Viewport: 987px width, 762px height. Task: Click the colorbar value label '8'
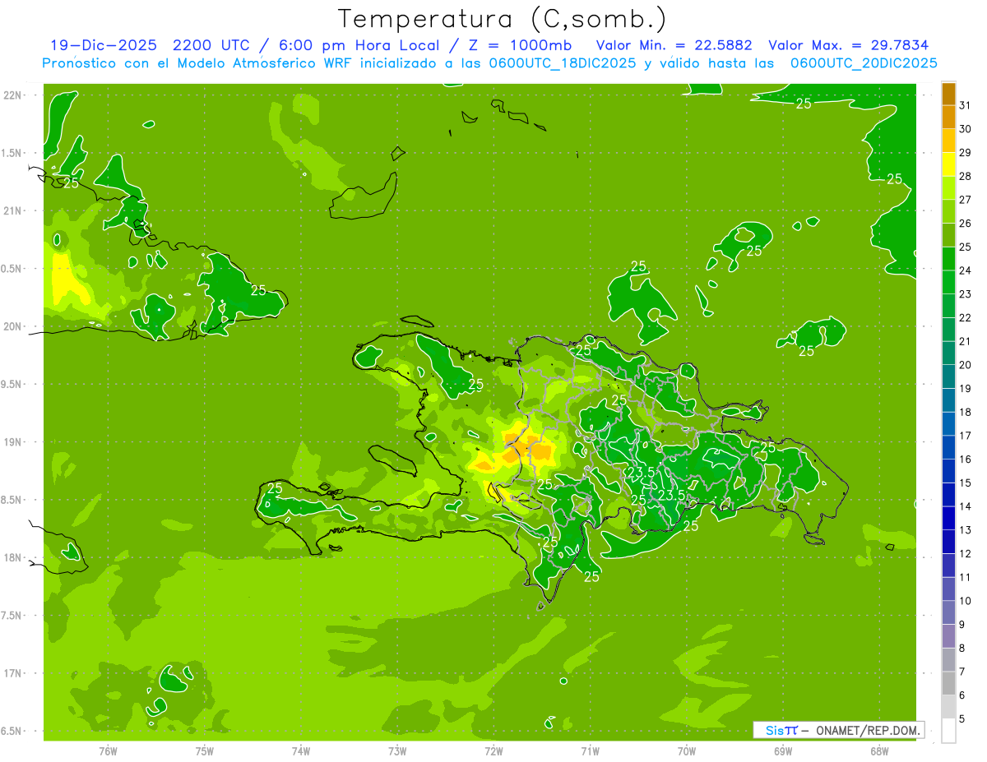point(962,649)
